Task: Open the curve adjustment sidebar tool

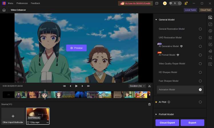Action: pos(210,24)
